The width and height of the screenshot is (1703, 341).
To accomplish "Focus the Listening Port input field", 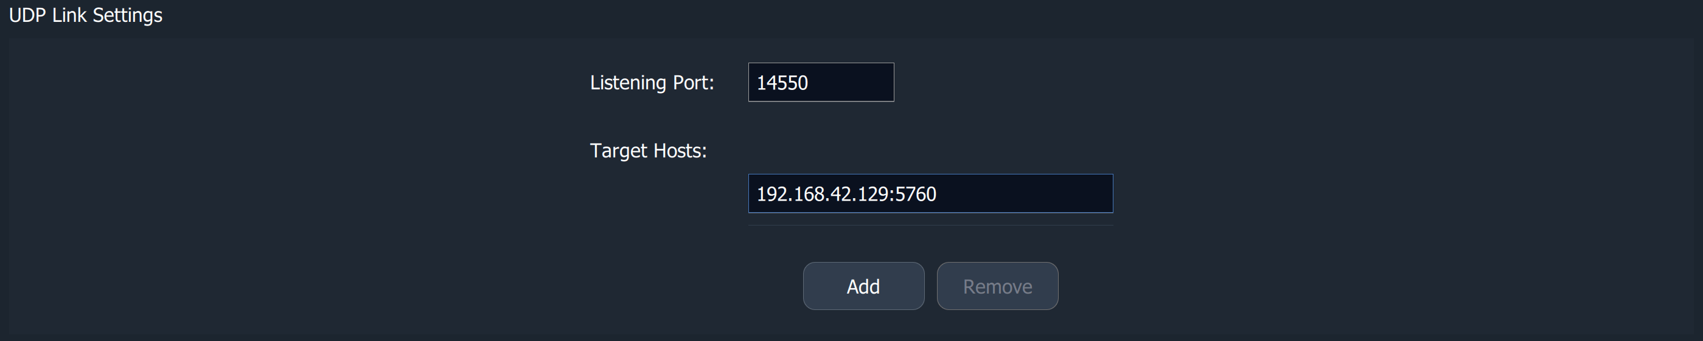I will click(x=820, y=83).
